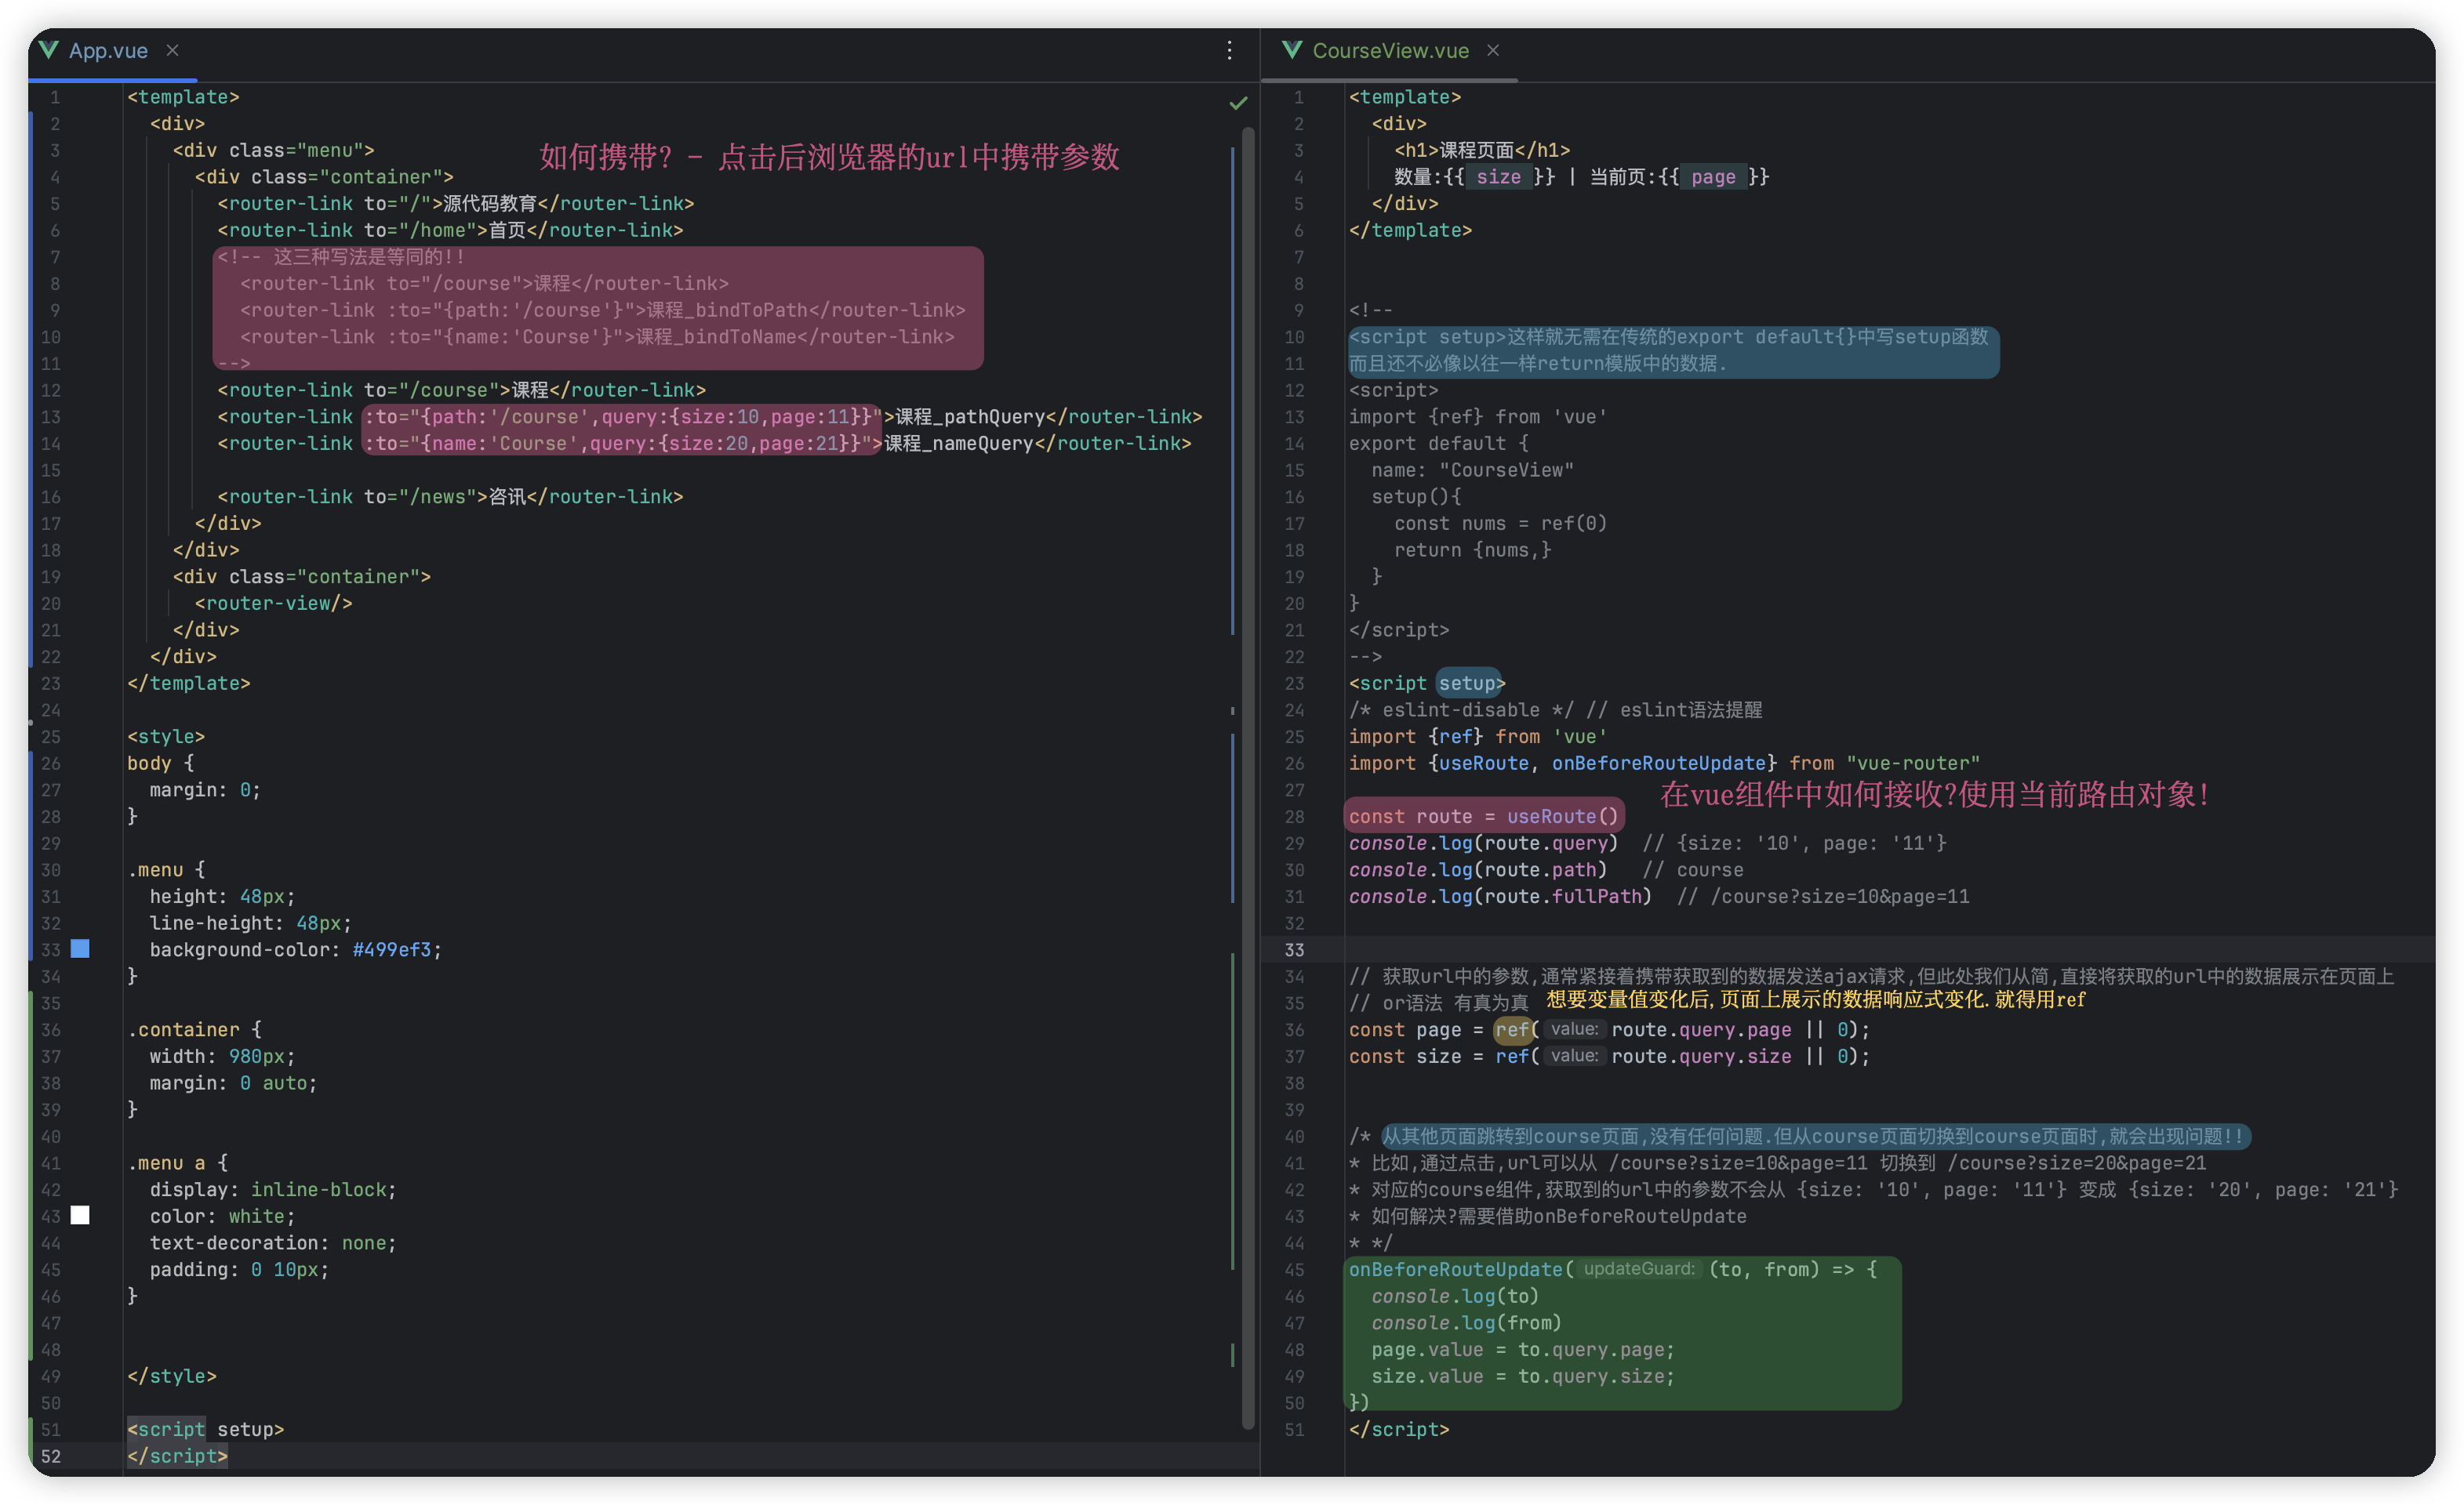Click the Vue logo icon on CourseView.vue tab

click(1291, 50)
